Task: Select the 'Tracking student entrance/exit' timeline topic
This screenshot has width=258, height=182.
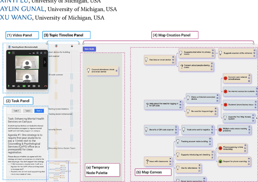Action: pos(60,114)
